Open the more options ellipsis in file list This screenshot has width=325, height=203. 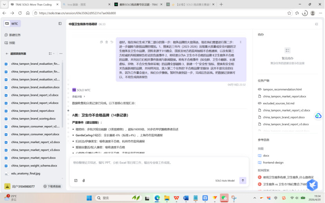click(x=60, y=53)
